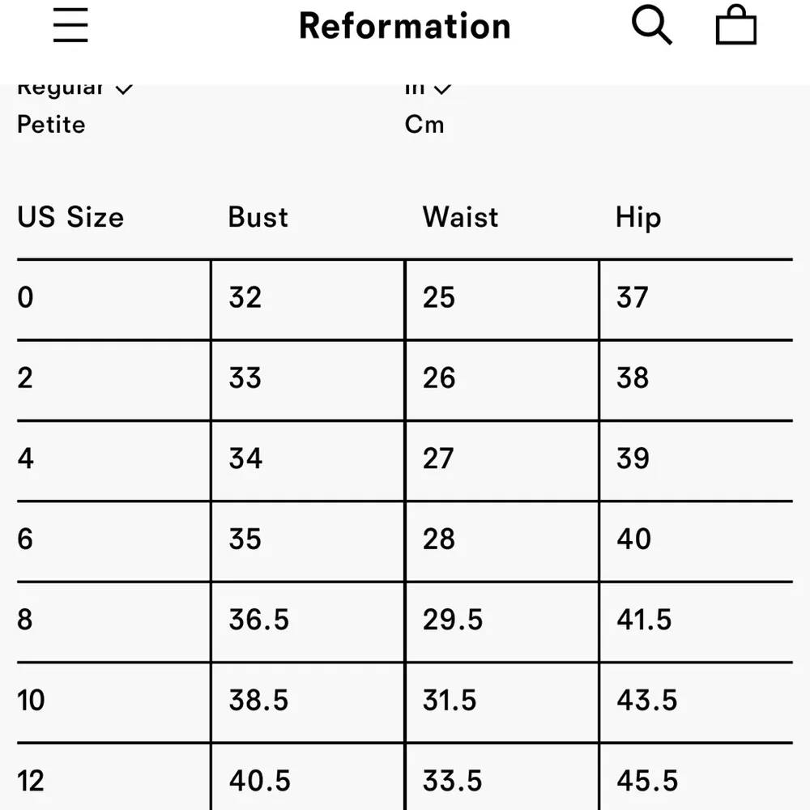Open the shopping bag
The image size is (810, 810).
pyautogui.click(x=735, y=26)
